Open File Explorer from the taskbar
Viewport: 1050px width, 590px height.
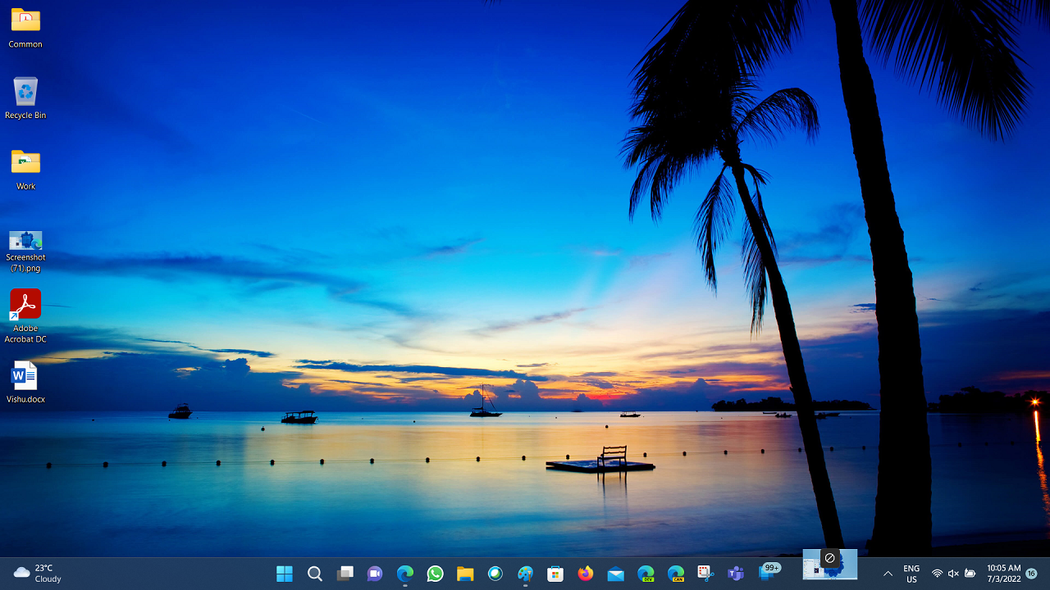coord(465,574)
